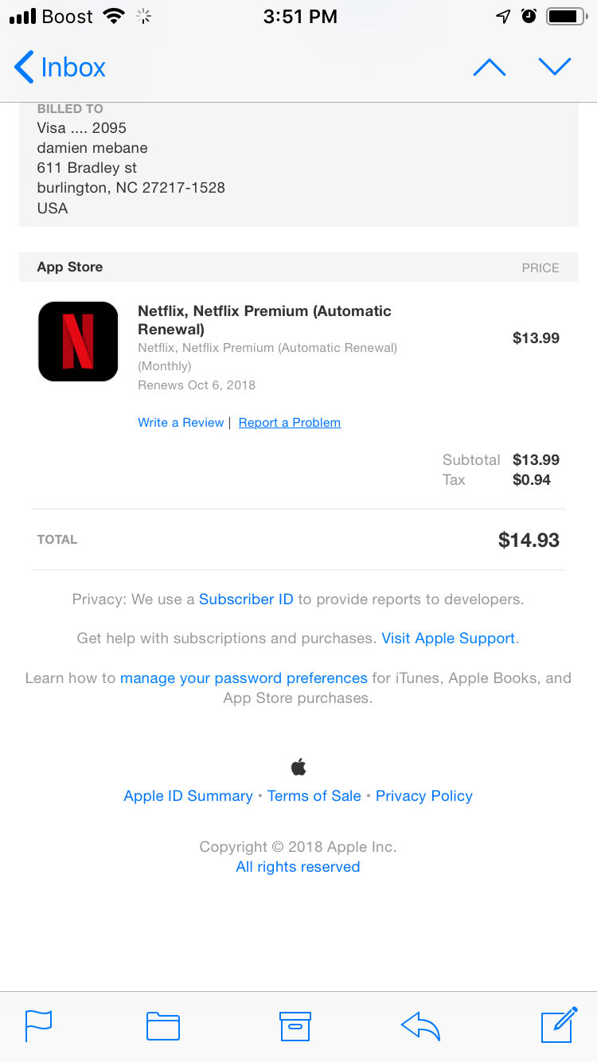The height and width of the screenshot is (1062, 597).
Task: Tap the reply arrow icon
Action: [x=420, y=1026]
